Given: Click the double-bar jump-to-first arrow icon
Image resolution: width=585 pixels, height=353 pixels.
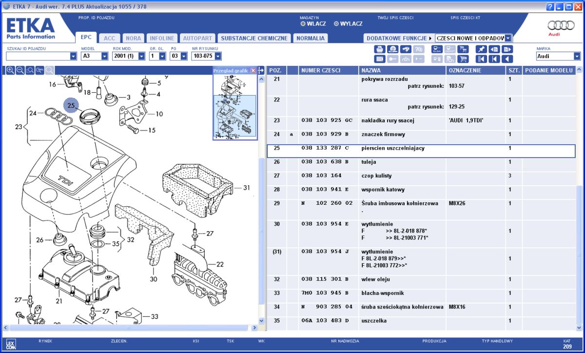Looking at the screenshot, I should point(481,59).
